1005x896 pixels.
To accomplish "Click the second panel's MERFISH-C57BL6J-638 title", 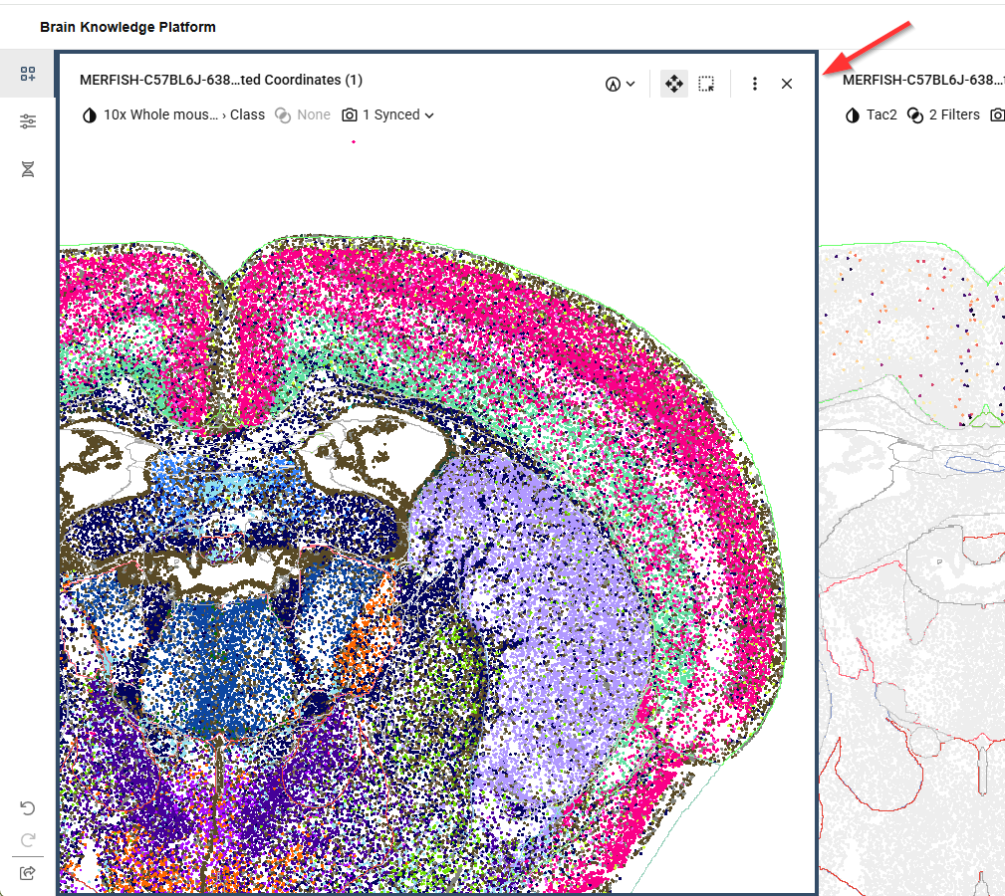I will click(x=923, y=80).
